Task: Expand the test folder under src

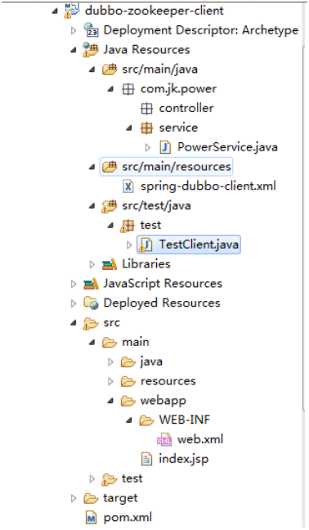Action: click(x=92, y=478)
